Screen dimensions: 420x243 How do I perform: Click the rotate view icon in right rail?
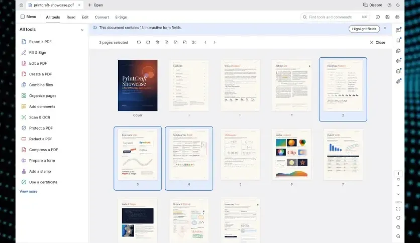point(398,218)
